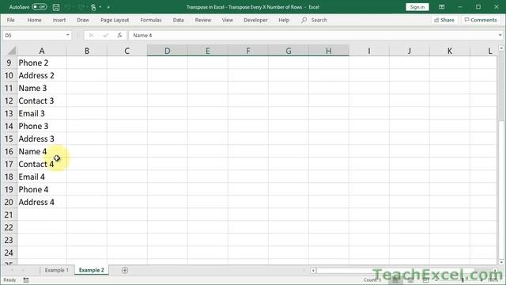Screen dimensions: 506x285
Task: Select row 9 header
Action: (x=9, y=63)
